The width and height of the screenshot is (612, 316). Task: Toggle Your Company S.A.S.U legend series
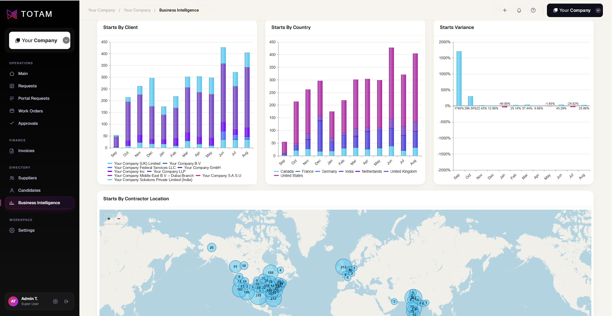(218, 175)
